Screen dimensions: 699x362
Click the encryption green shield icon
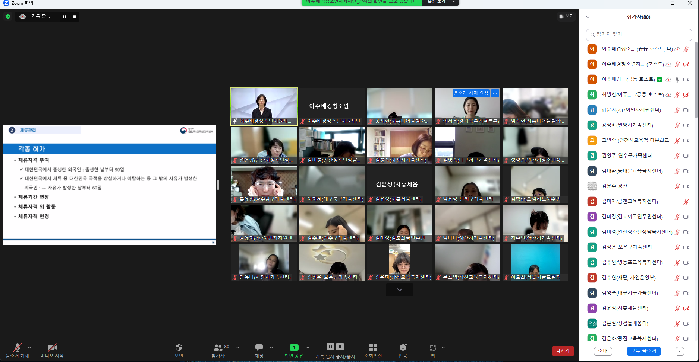click(x=8, y=16)
